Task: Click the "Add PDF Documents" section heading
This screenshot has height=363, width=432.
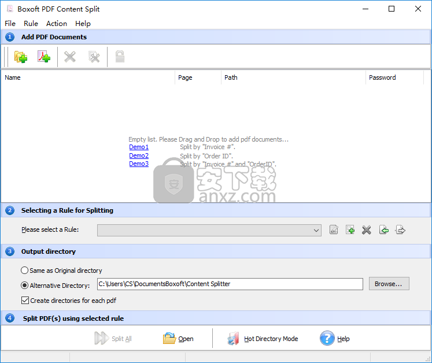Action: pos(54,37)
